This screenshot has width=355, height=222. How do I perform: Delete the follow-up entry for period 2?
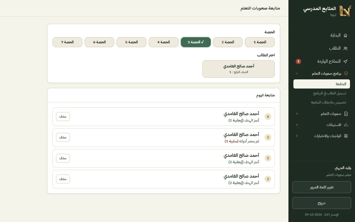(63, 158)
